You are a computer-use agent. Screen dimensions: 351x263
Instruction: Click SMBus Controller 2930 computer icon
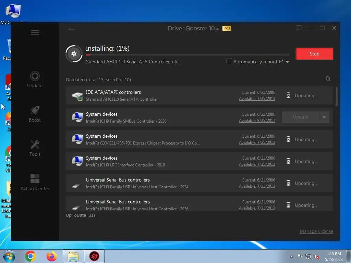(77, 117)
